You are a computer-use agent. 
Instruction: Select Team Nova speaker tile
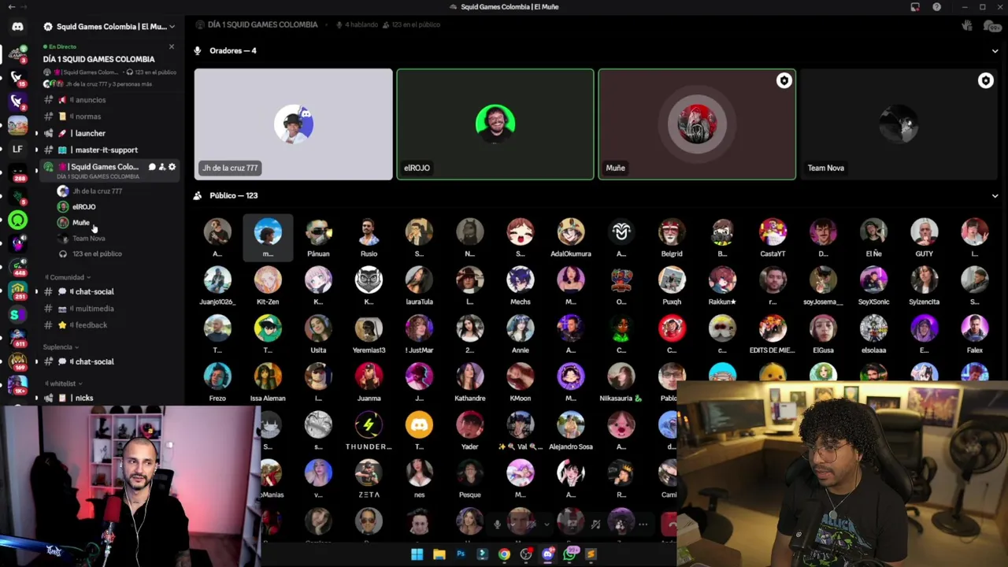(899, 124)
